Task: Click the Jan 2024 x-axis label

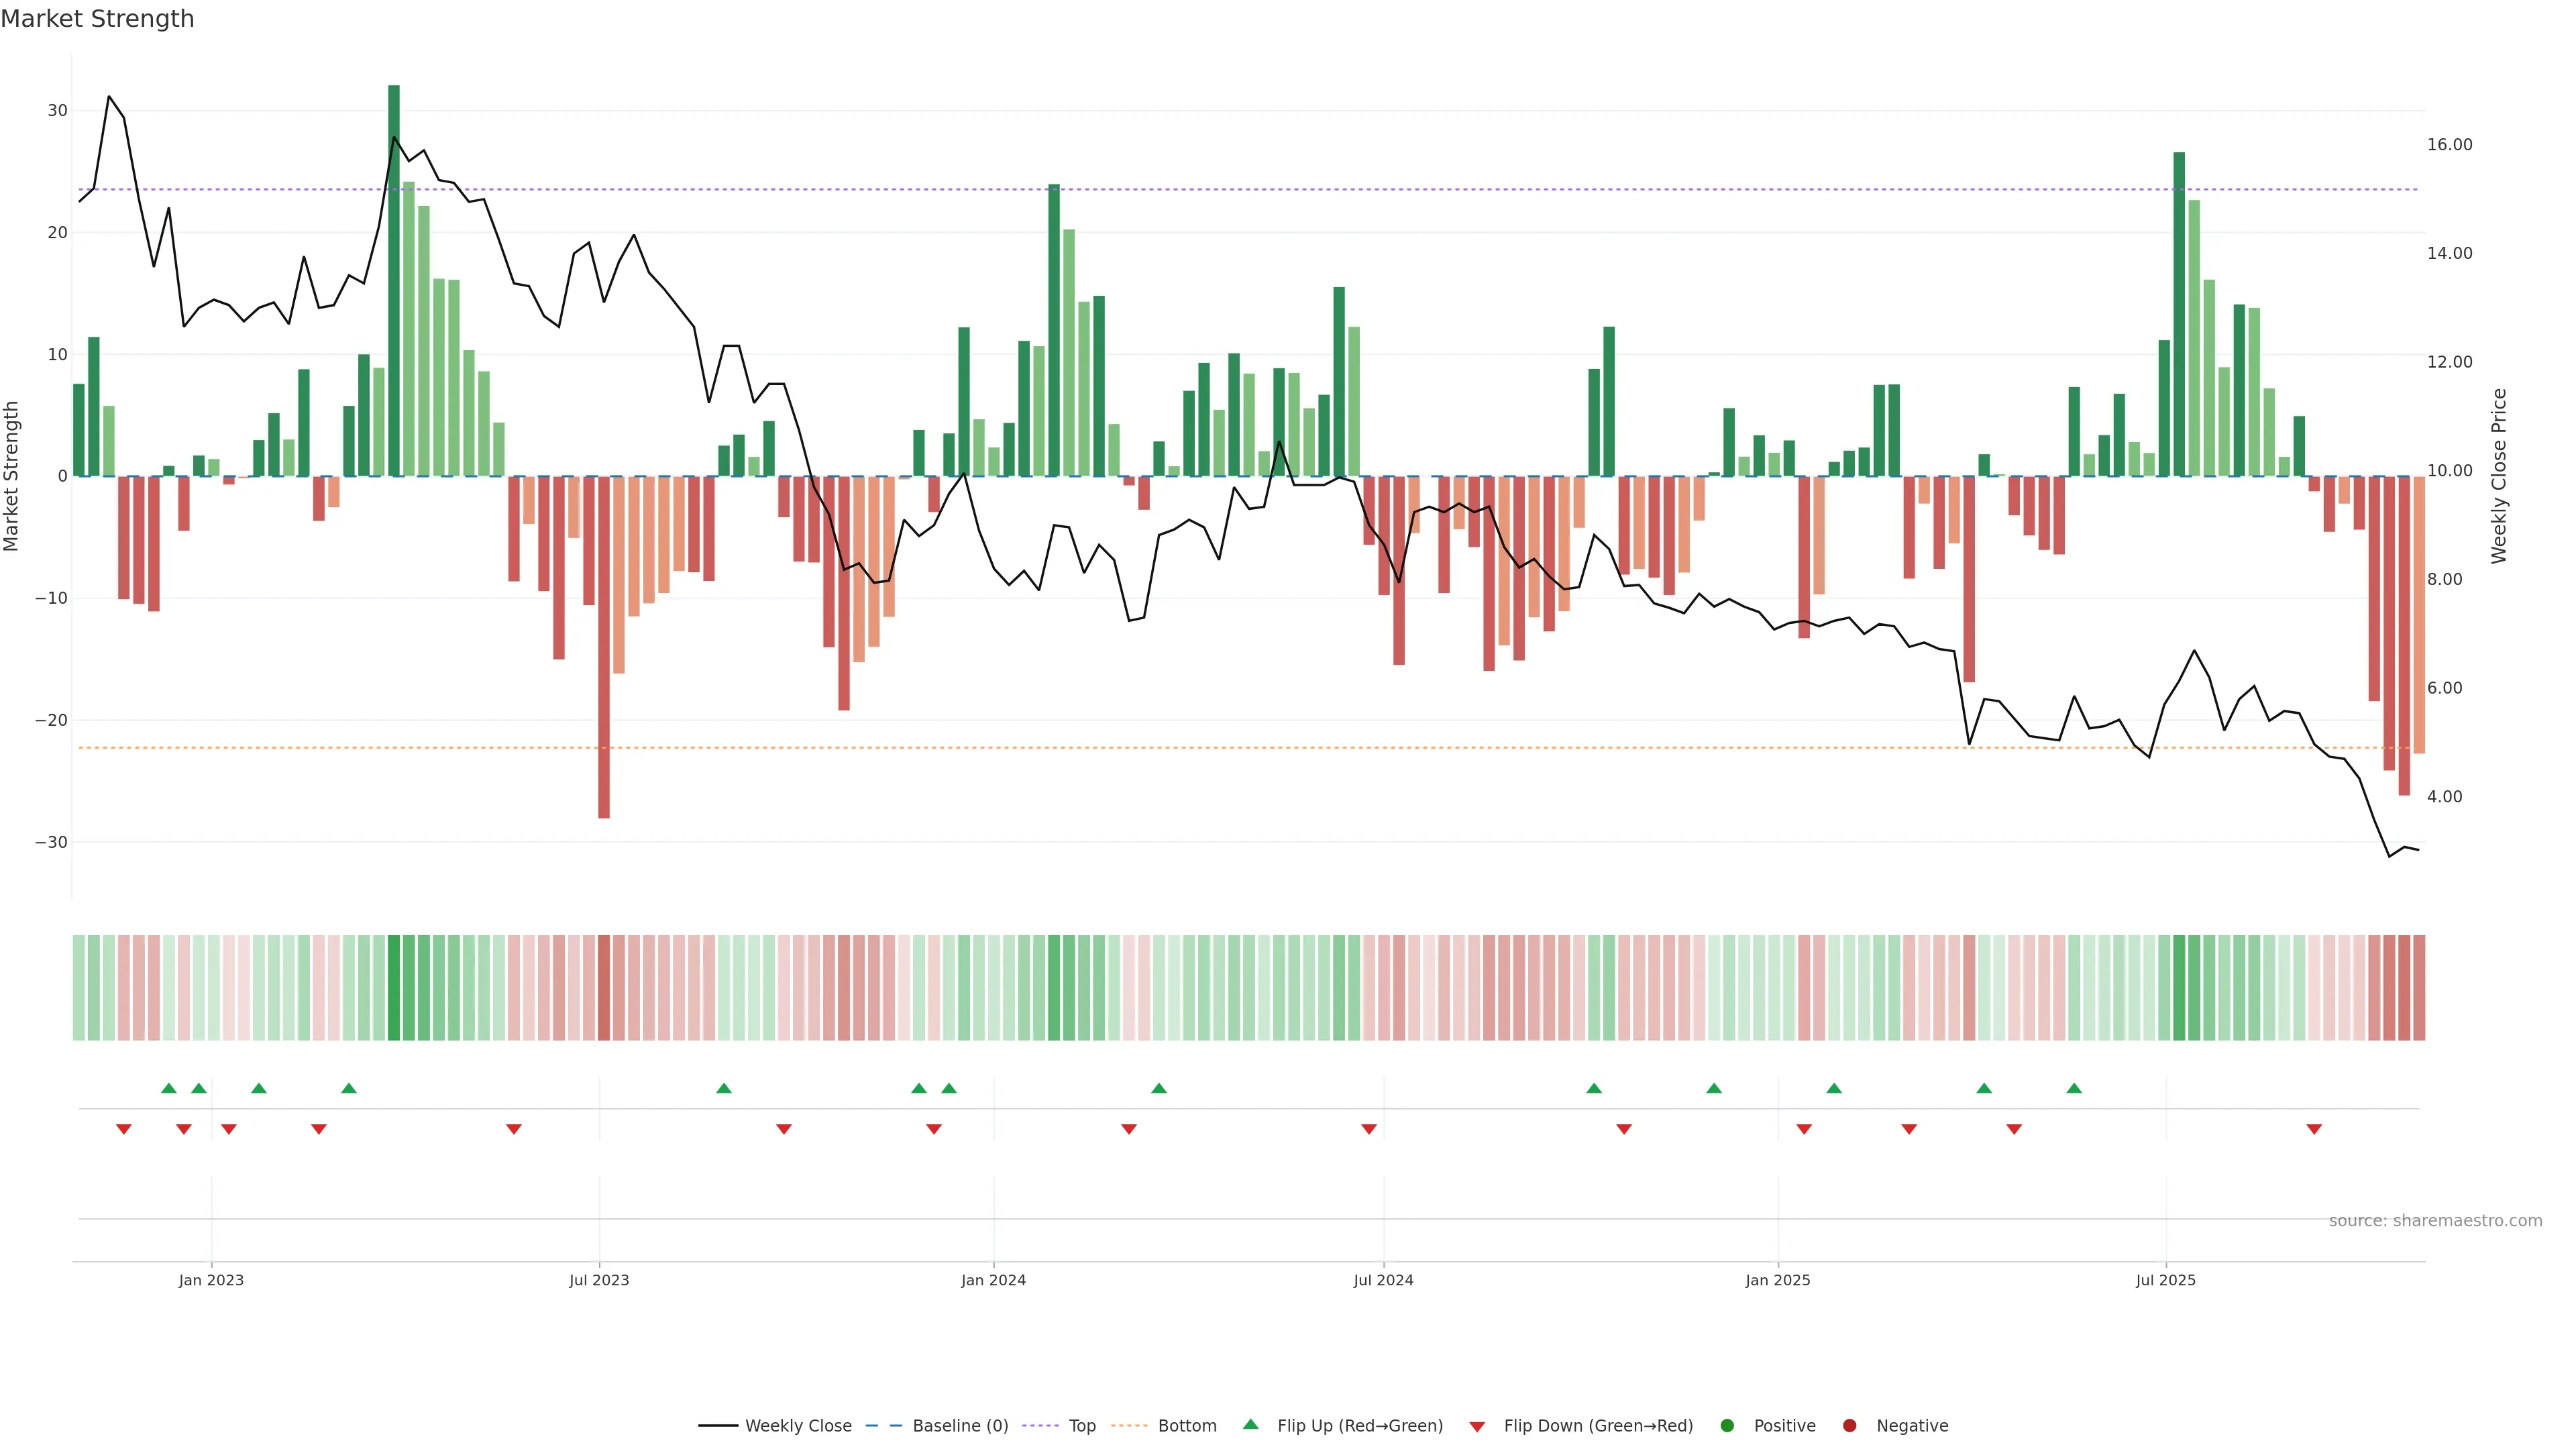Action: click(x=993, y=1280)
